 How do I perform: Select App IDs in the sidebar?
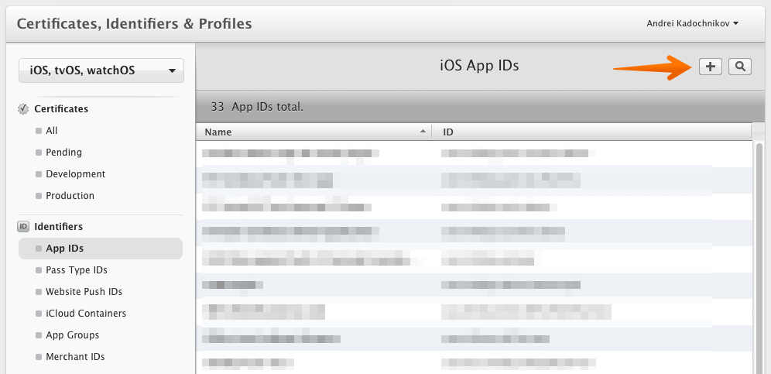click(64, 249)
